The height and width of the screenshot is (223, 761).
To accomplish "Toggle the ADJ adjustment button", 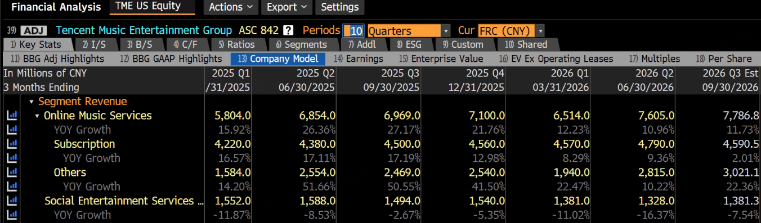I will pos(34,30).
